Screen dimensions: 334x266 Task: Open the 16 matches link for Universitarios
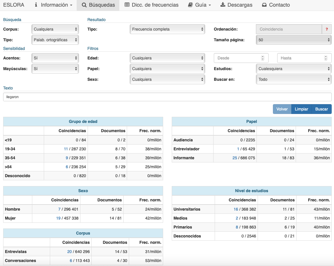click(236, 209)
